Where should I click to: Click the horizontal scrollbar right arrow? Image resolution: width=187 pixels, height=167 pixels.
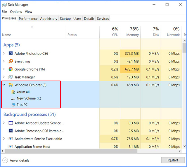click(180, 151)
